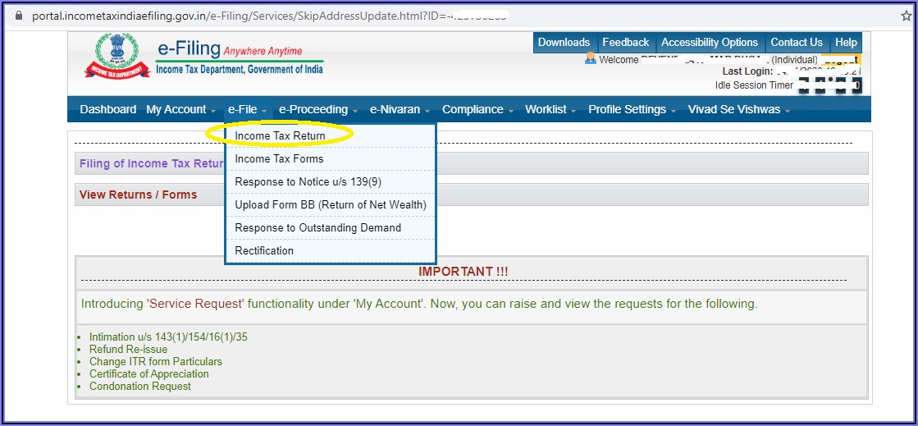Click the Income Tax Department emblem logo
The image size is (918, 426).
coord(117,56)
